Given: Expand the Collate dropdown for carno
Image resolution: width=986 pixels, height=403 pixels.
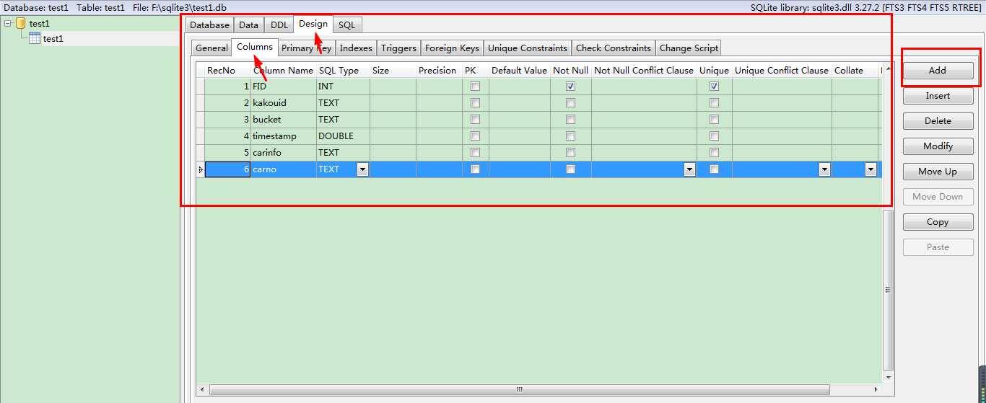Looking at the screenshot, I should (871, 169).
